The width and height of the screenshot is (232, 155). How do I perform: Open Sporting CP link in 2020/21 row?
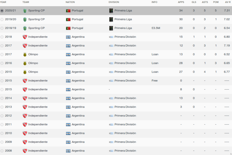pyautogui.click(x=37, y=11)
